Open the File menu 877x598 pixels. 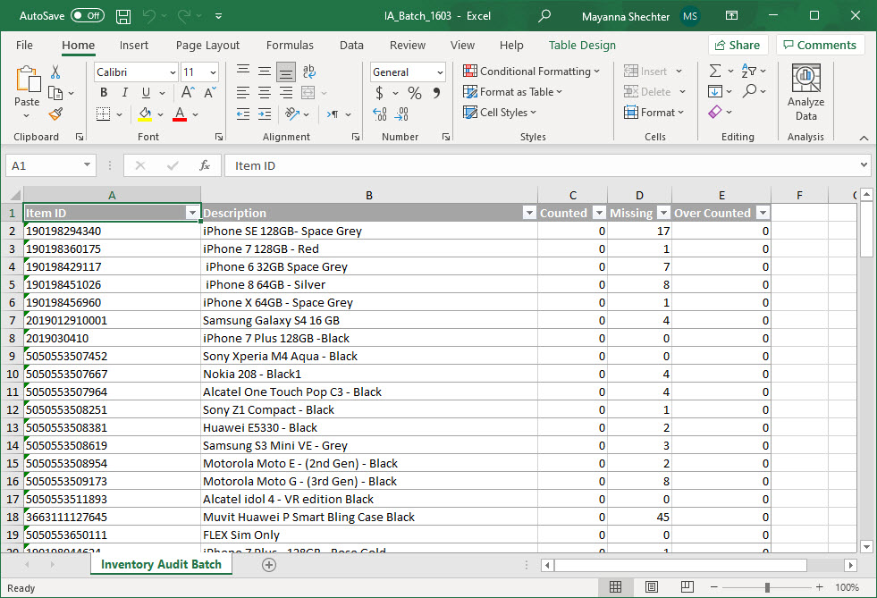tap(24, 46)
